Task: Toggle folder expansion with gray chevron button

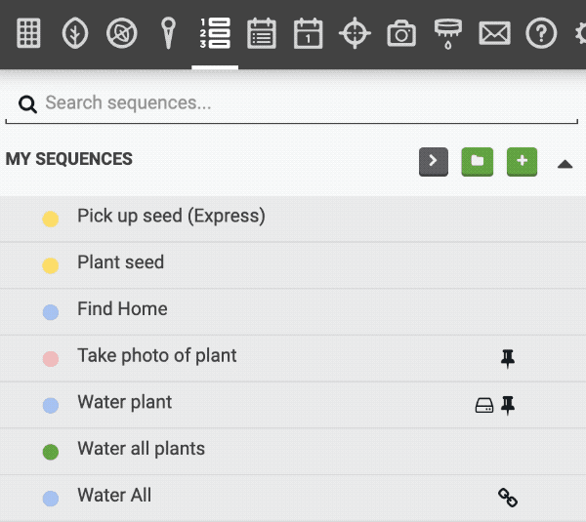Action: tap(434, 162)
